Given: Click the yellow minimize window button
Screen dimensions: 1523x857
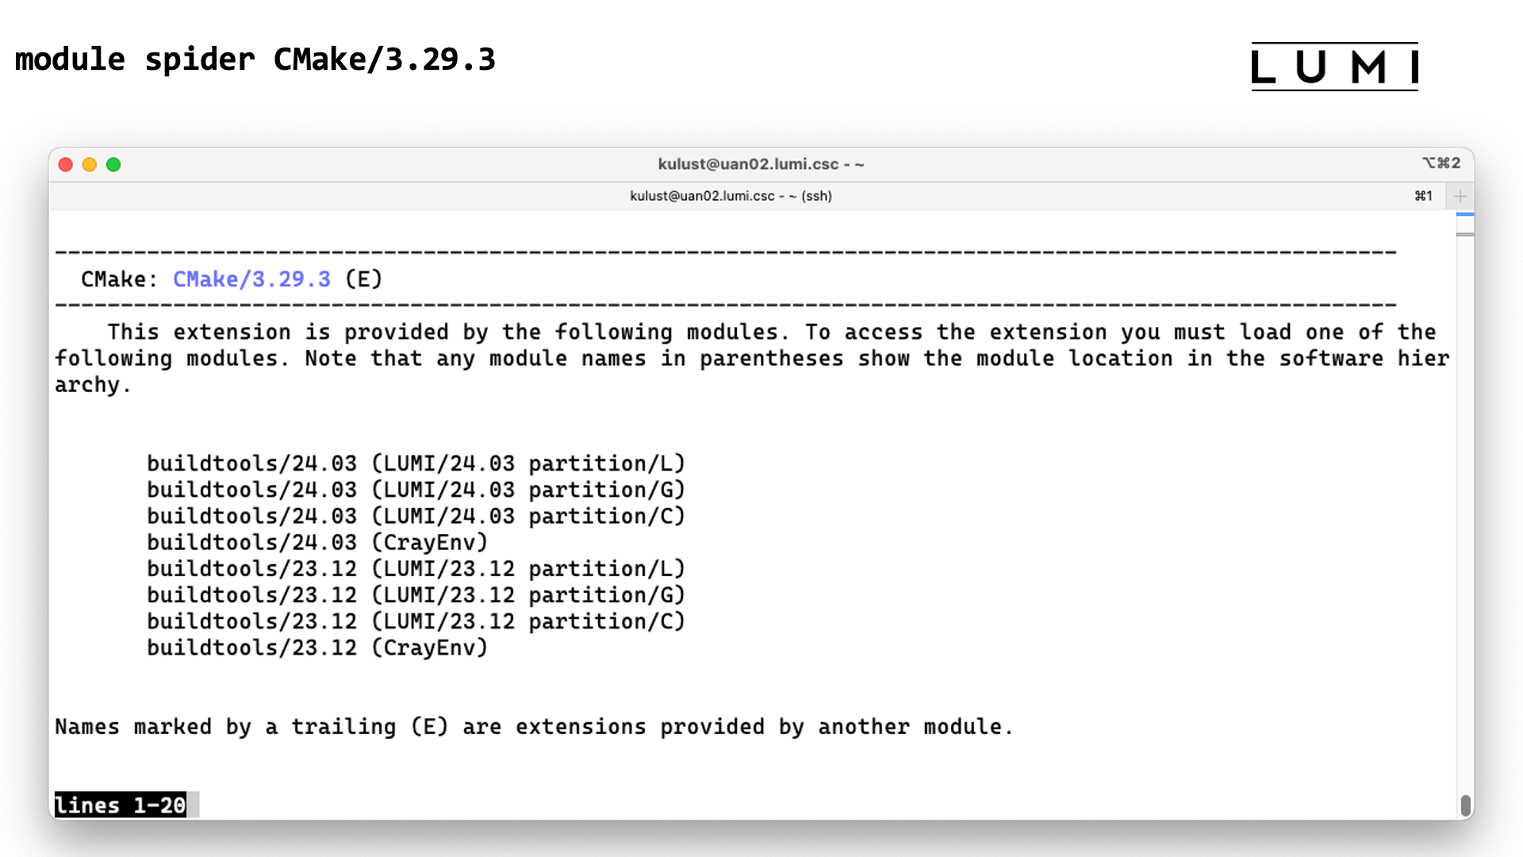Looking at the screenshot, I should point(90,164).
